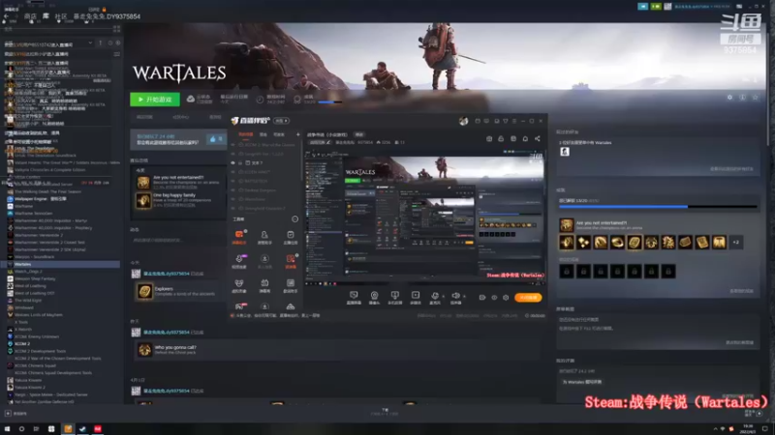The image size is (775, 435).
Task: Open Wartales game info icon
Action: pos(742,98)
